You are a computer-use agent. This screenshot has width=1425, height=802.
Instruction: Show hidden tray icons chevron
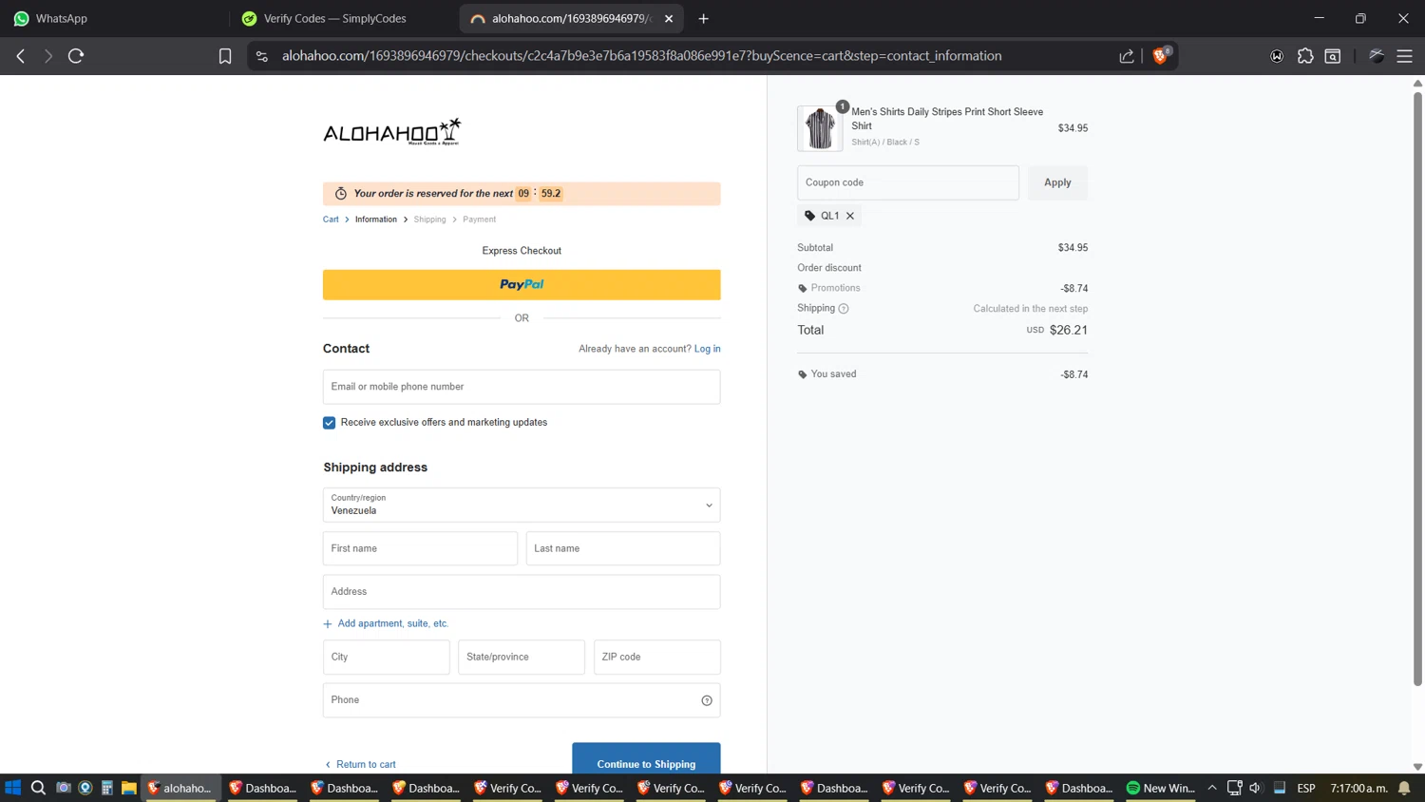click(1212, 788)
